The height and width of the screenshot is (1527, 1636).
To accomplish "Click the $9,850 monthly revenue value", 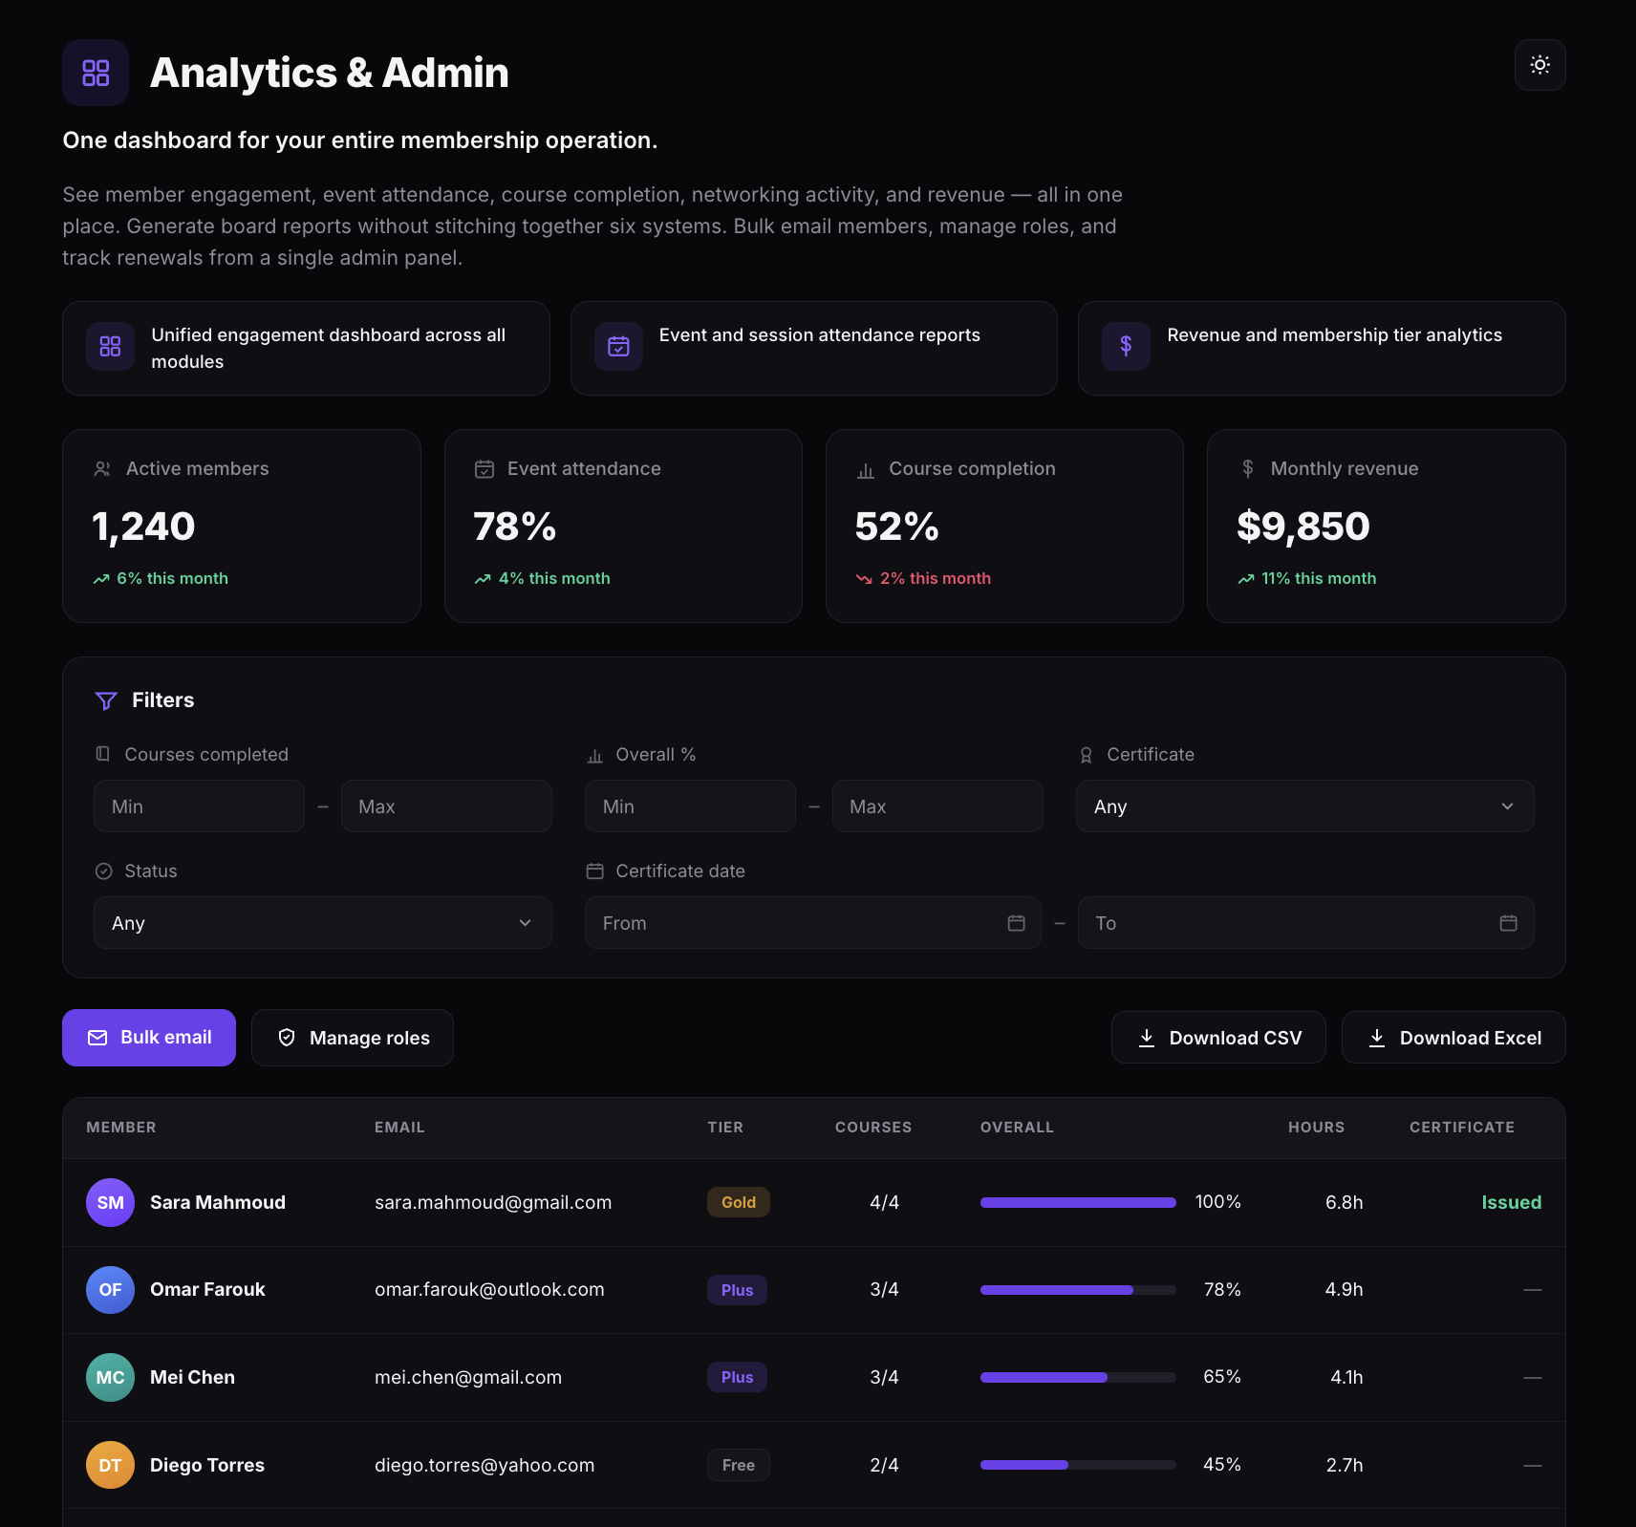I will [x=1303, y=527].
